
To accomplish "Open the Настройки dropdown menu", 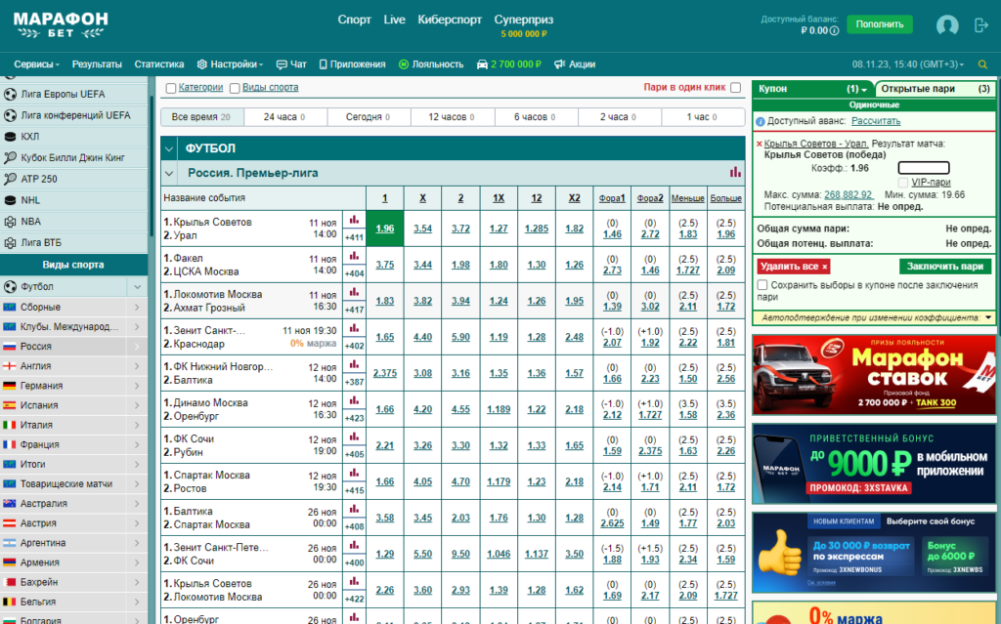I will (x=230, y=64).
